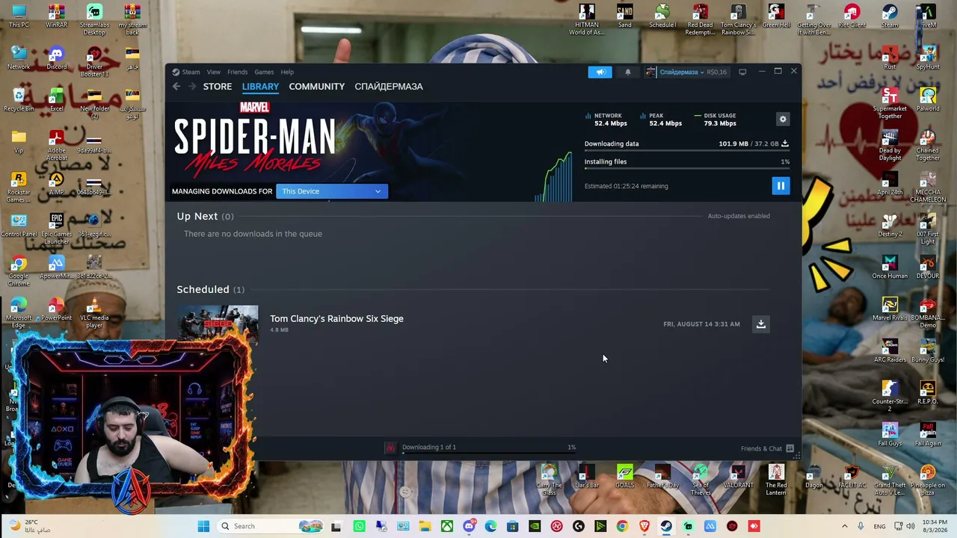The height and width of the screenshot is (538, 957).
Task: Select the Recycle Bin desktop icon
Action: 19,100
